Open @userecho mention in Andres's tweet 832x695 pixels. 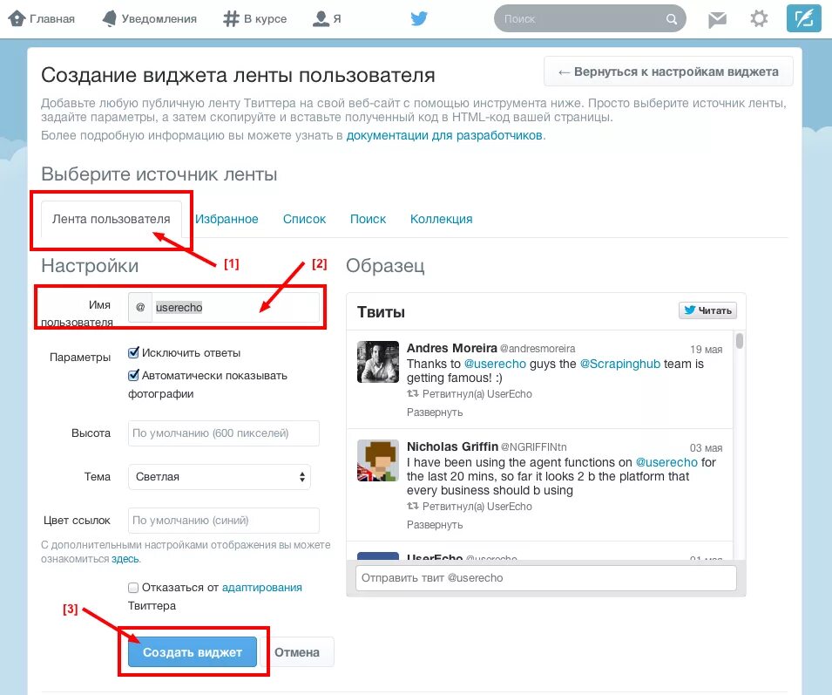click(x=495, y=364)
